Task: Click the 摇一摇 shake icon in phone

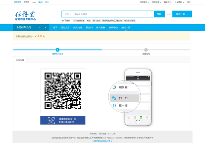Action: pos(114,105)
